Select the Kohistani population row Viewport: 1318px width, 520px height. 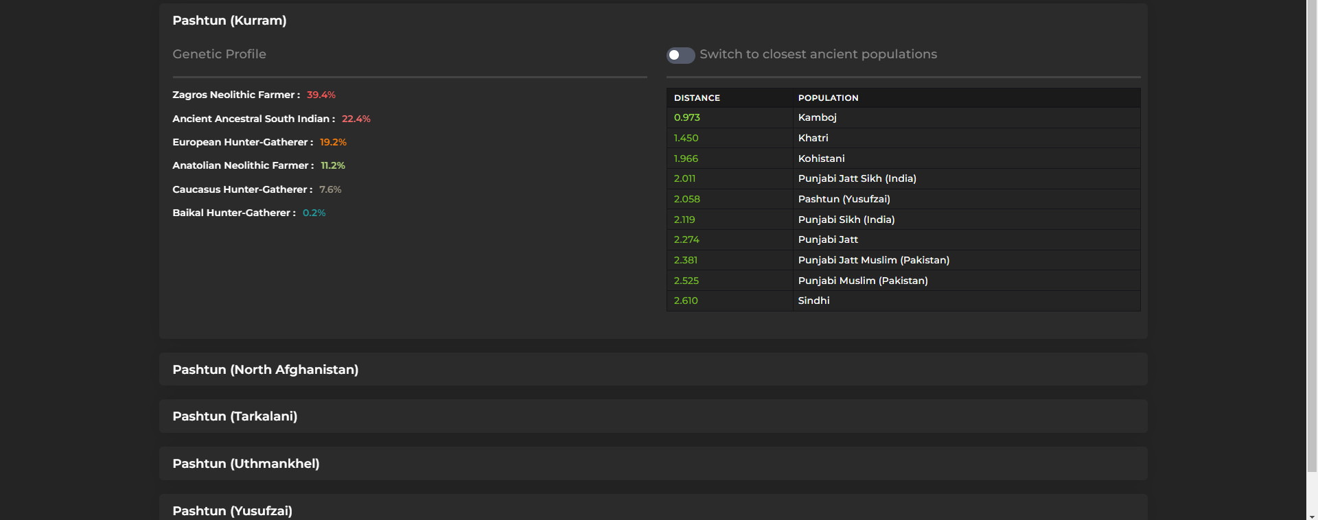(903, 158)
